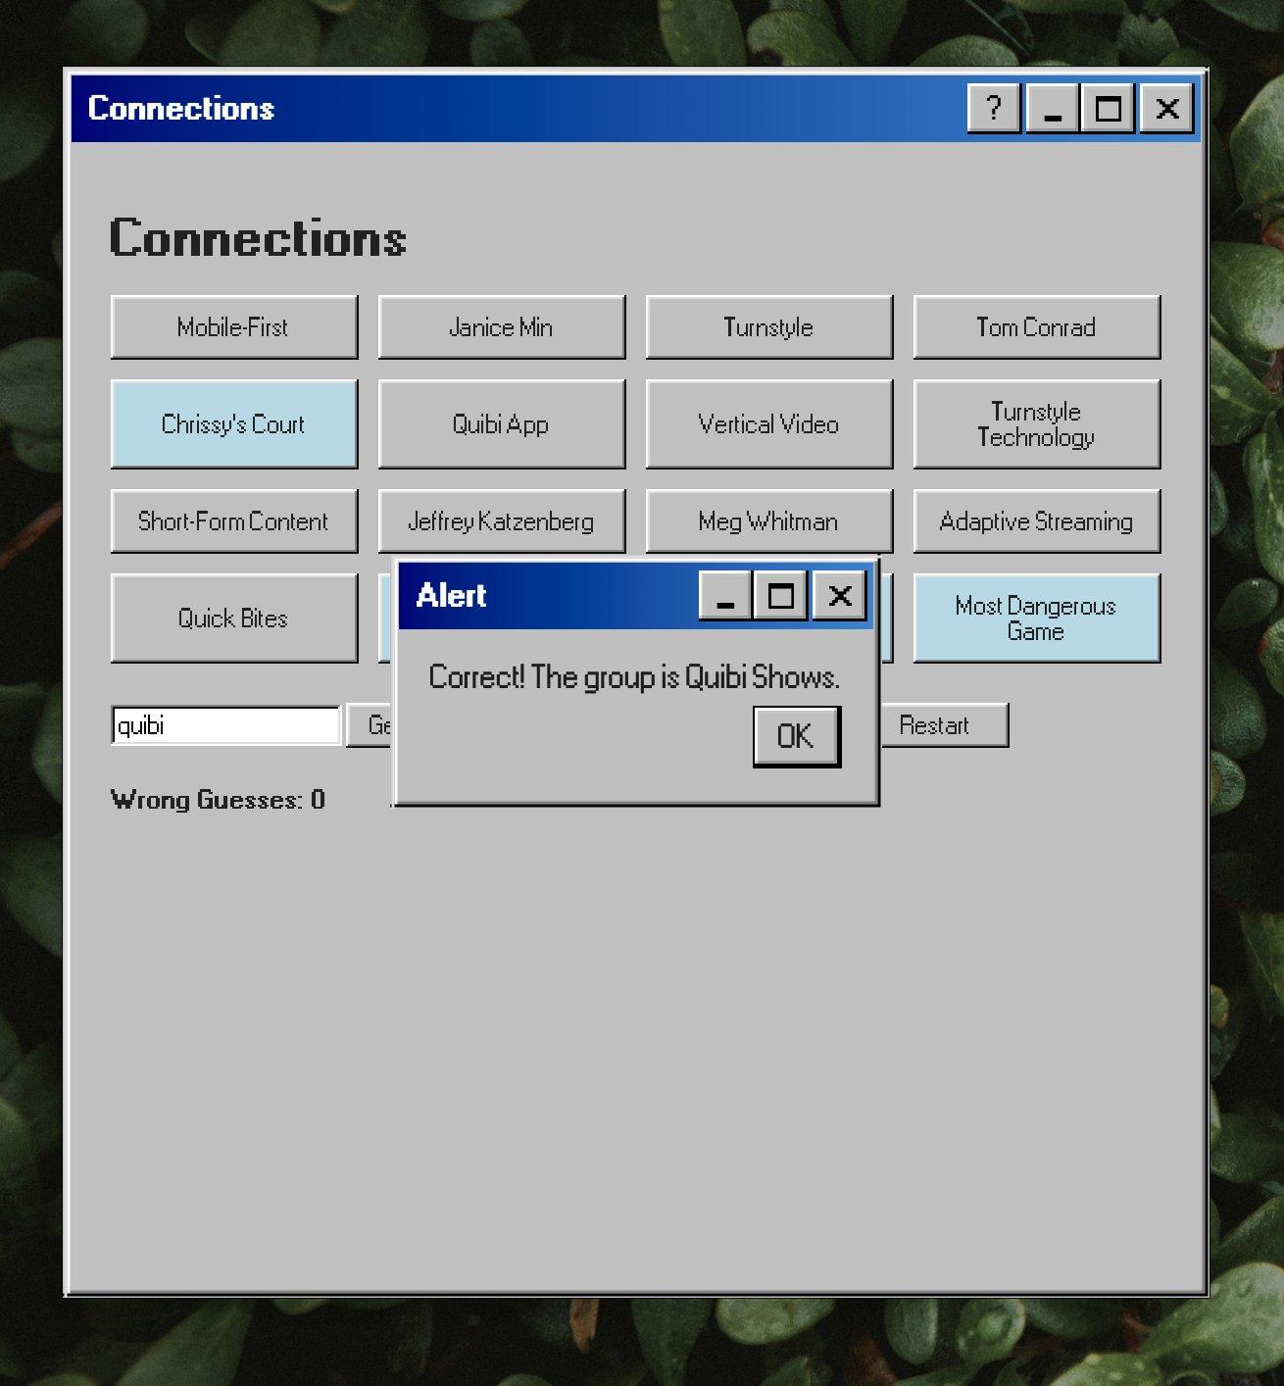Image resolution: width=1284 pixels, height=1386 pixels.
Task: Close the Alert dialog with X
Action: pos(839,596)
